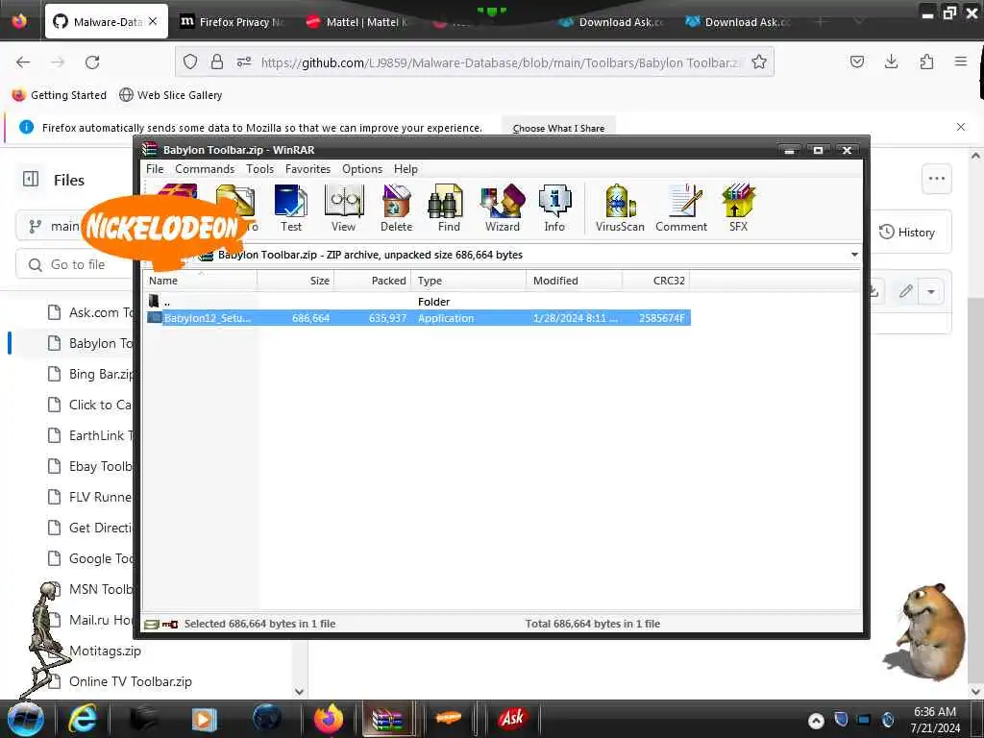Show archive Info in WinRAR
Viewport: 984px width, 738px height.
(554, 209)
